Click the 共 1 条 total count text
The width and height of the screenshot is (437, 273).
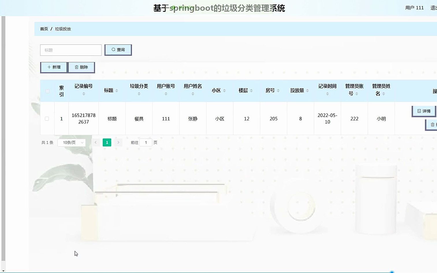click(47, 143)
